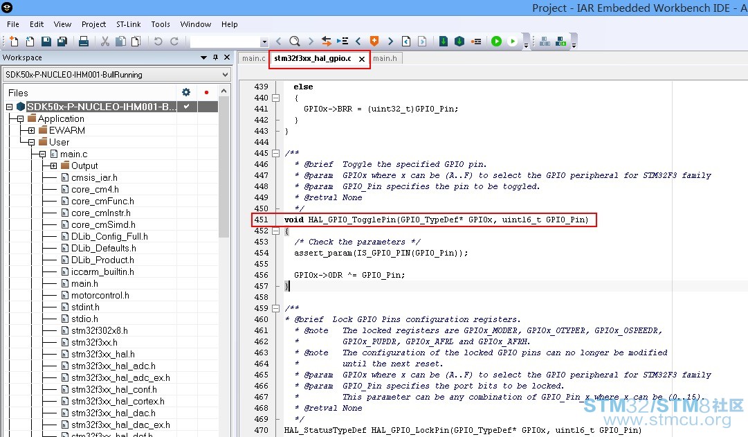Viewport: 748px width, 437px height.
Task: Open the Window menu
Action: [x=196, y=24]
